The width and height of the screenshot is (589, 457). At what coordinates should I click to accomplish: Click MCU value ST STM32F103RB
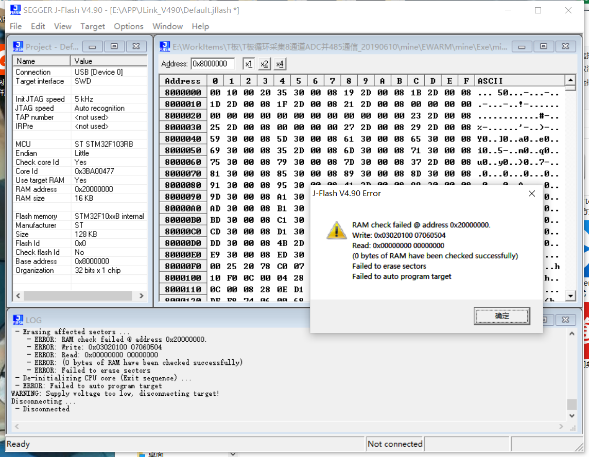tap(103, 144)
